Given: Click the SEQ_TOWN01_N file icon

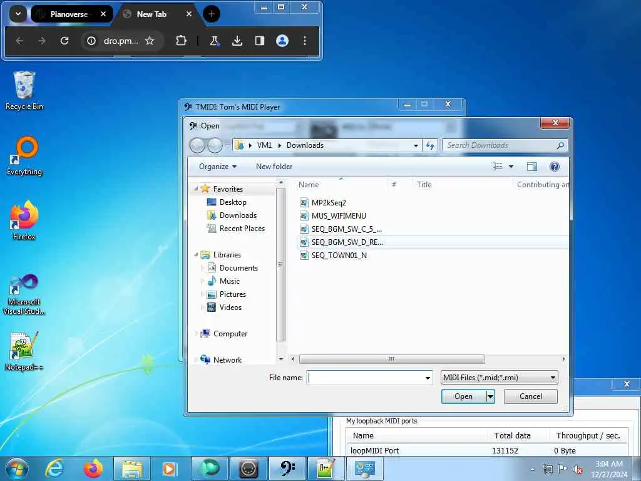Looking at the screenshot, I should (x=304, y=256).
